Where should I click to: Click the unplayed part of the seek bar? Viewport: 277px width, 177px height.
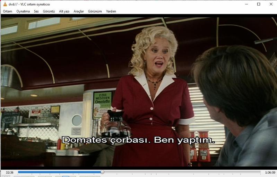point(182,172)
